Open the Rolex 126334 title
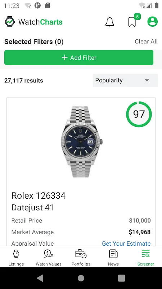 click(39, 195)
